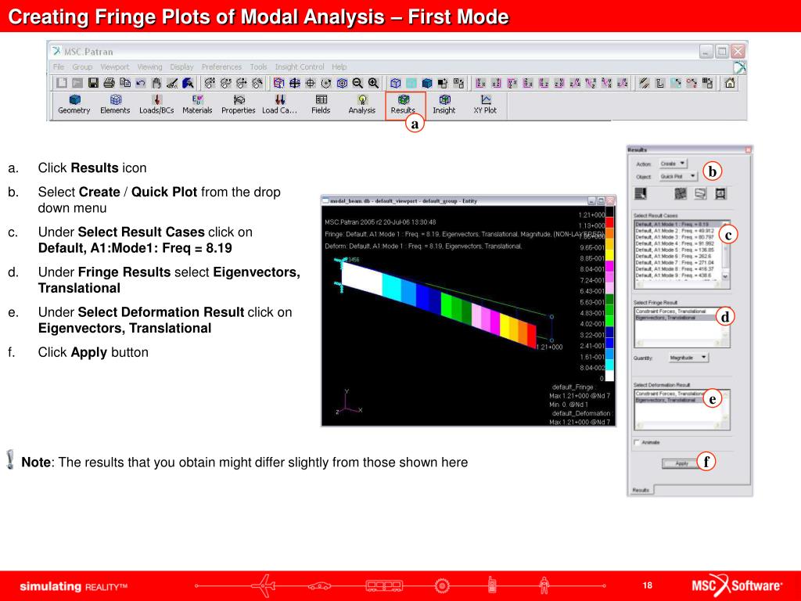Open the Results application icon
The image size is (801, 601).
pyautogui.click(x=404, y=104)
